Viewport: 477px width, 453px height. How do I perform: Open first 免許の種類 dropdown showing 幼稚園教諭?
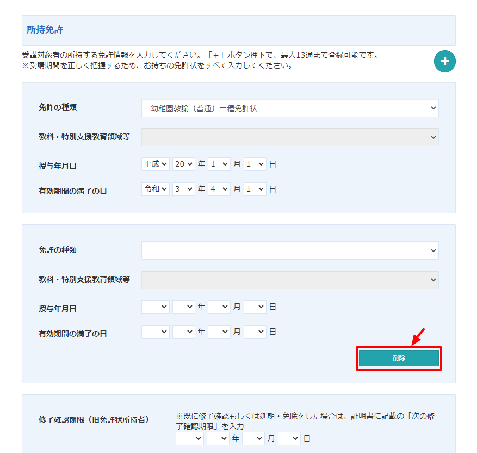[x=290, y=108]
